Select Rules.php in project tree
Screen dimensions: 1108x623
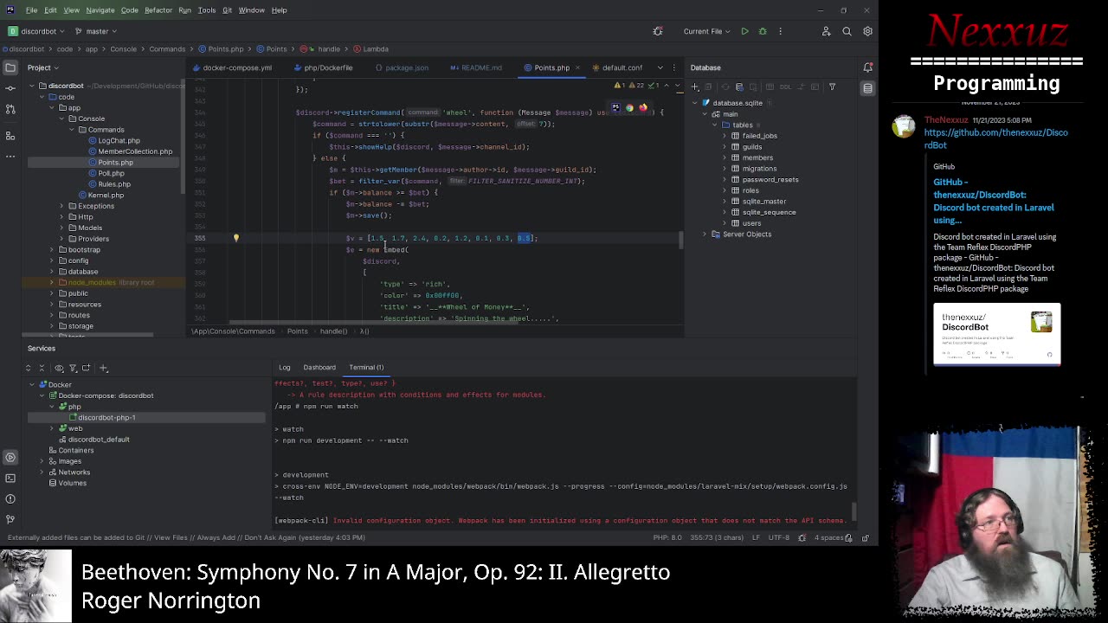tap(114, 184)
